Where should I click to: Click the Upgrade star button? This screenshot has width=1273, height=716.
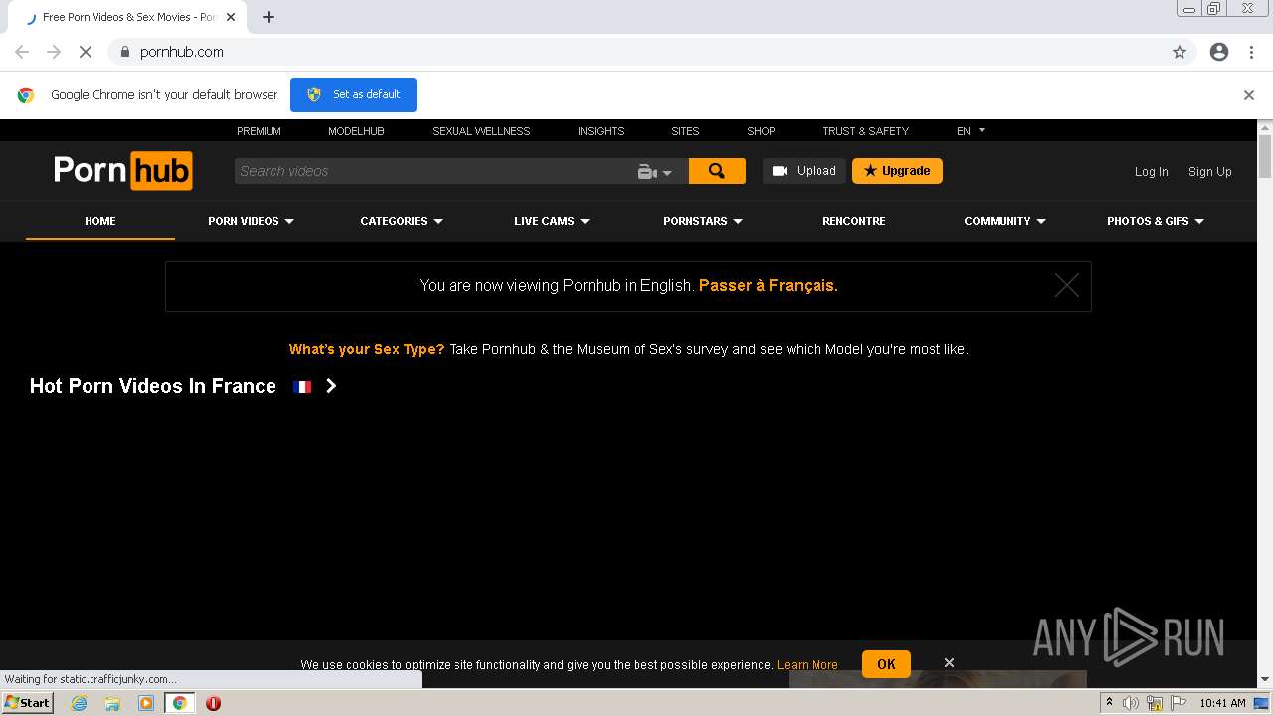pyautogui.click(x=897, y=171)
